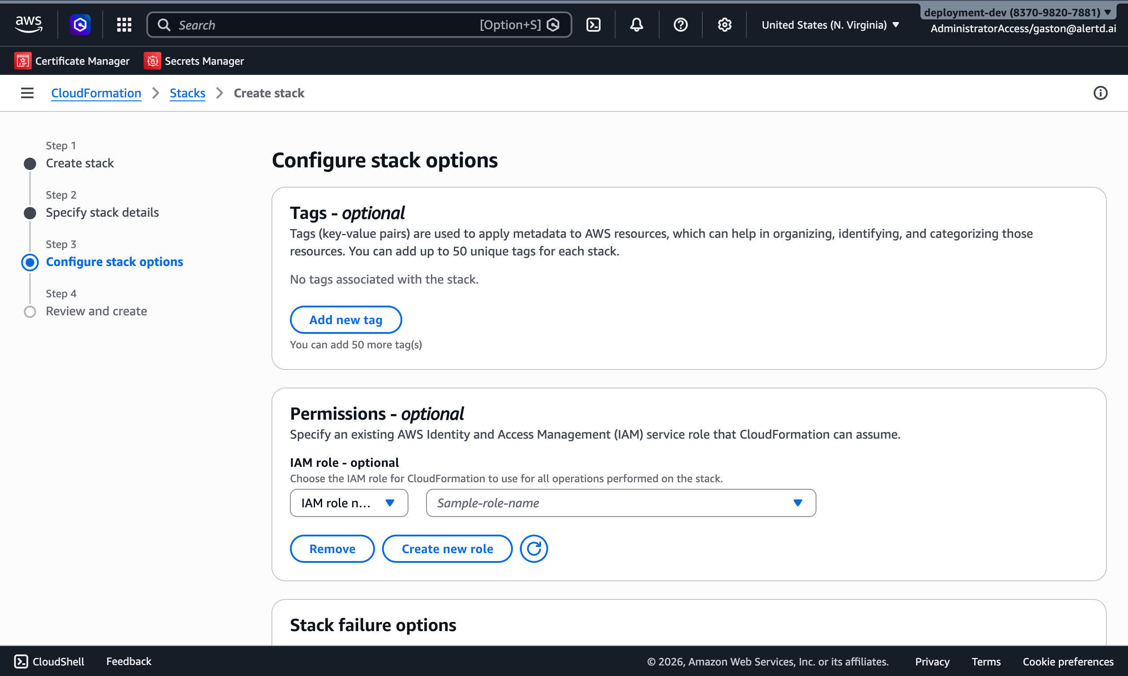The height and width of the screenshot is (676, 1128).
Task: Click the Stack failure options heading
Action: [x=373, y=625]
